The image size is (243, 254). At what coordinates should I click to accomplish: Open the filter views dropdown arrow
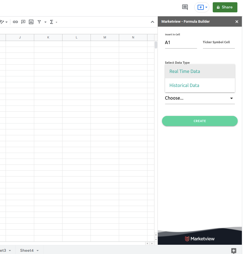(45, 22)
